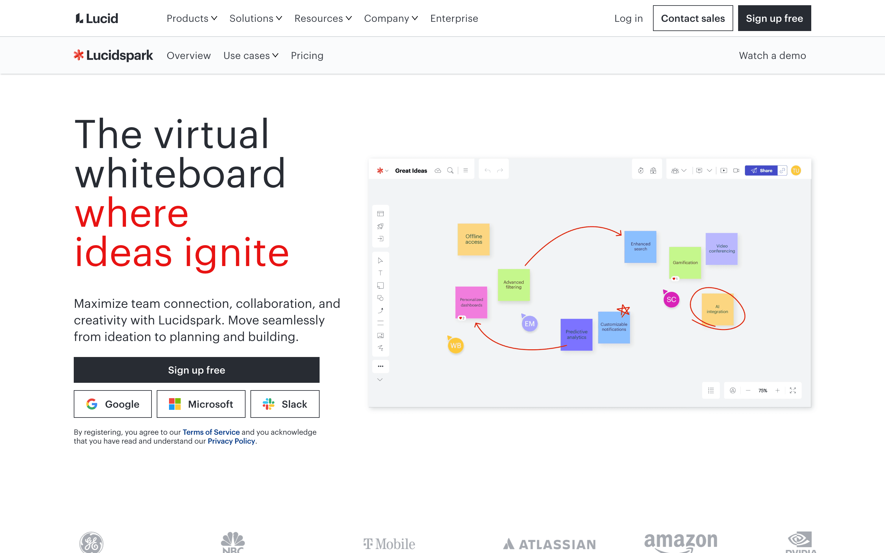Click the icon right of the timer

(x=653, y=171)
